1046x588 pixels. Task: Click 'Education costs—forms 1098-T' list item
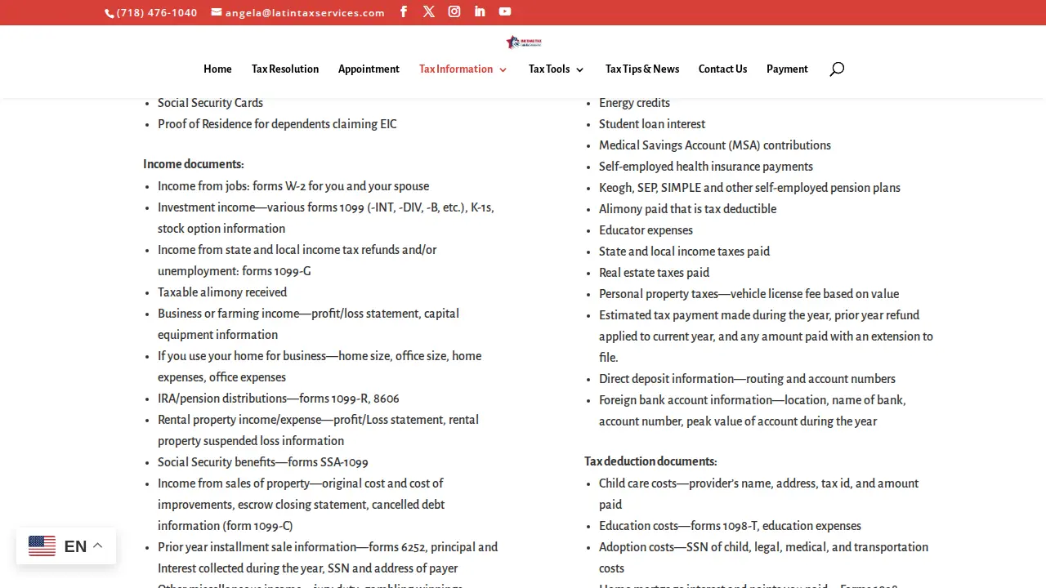pyautogui.click(x=730, y=526)
